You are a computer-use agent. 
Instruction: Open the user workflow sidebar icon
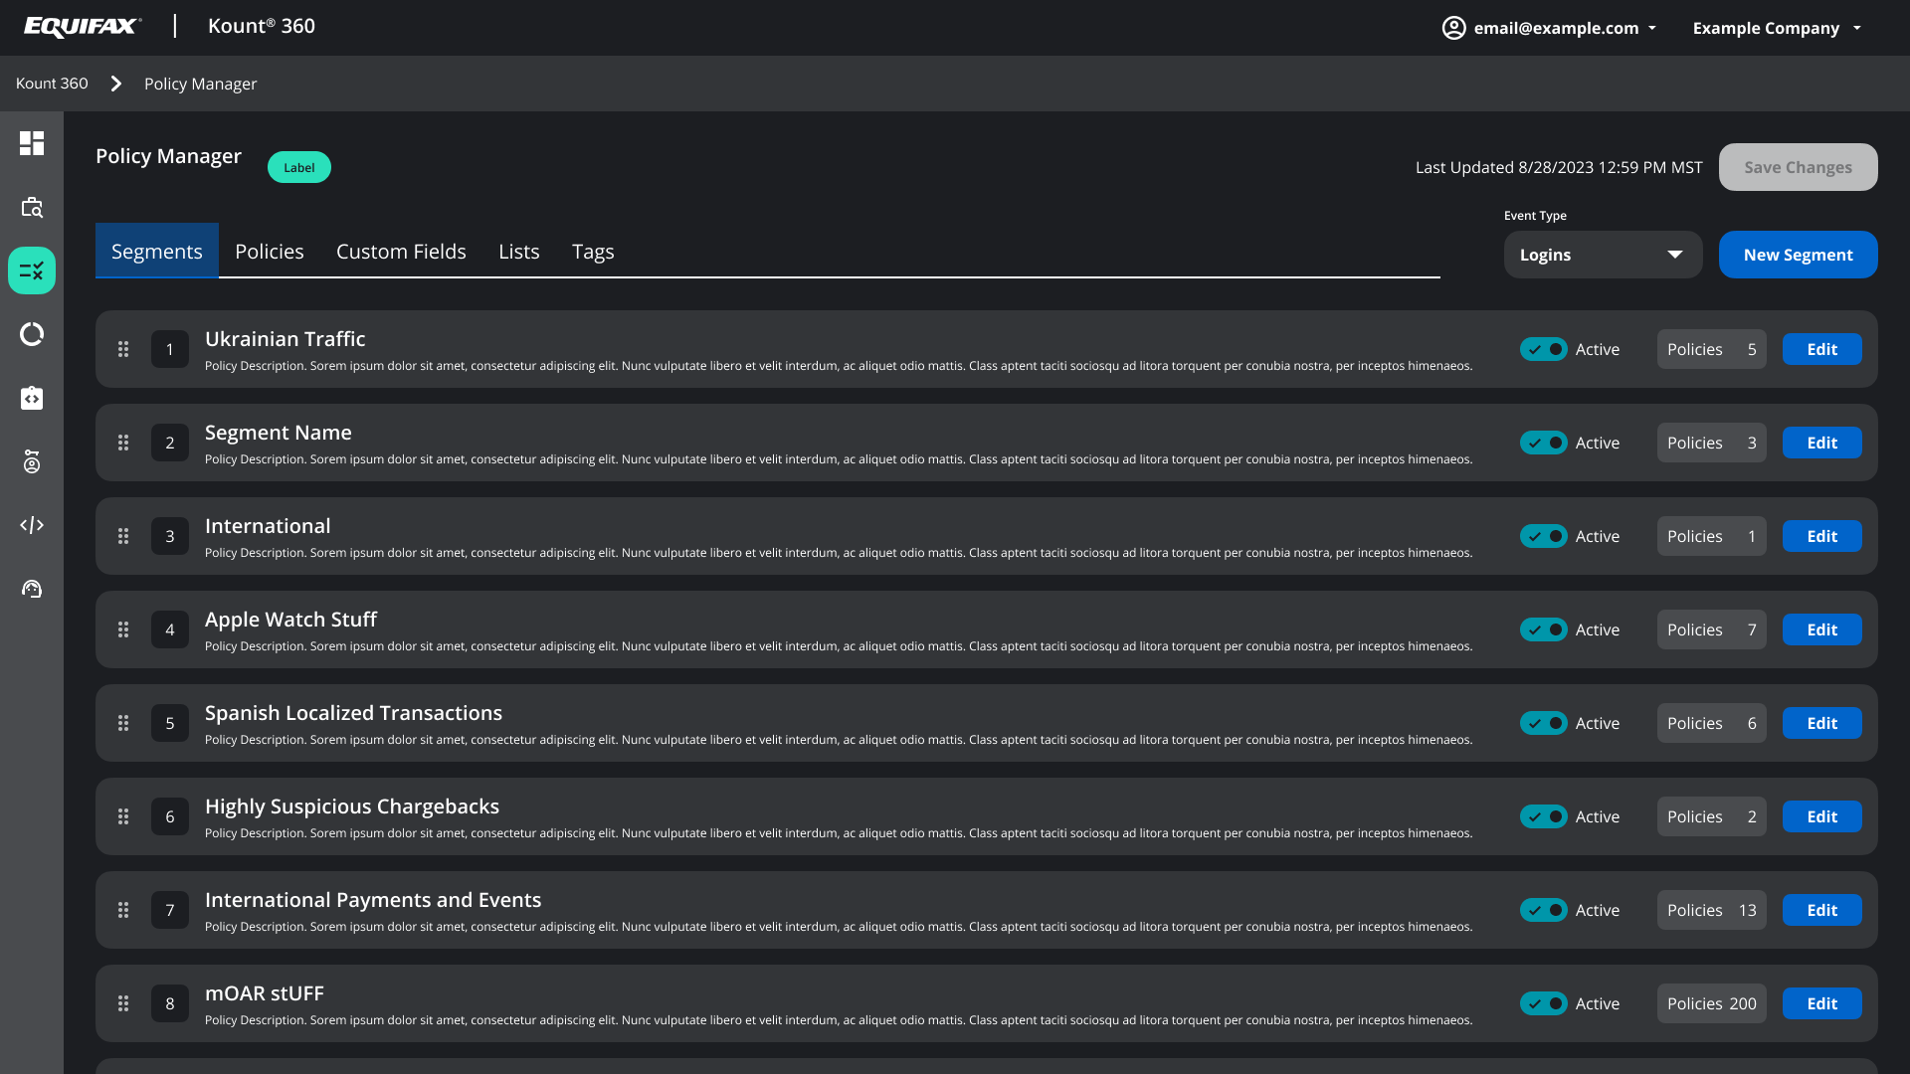[x=32, y=461]
